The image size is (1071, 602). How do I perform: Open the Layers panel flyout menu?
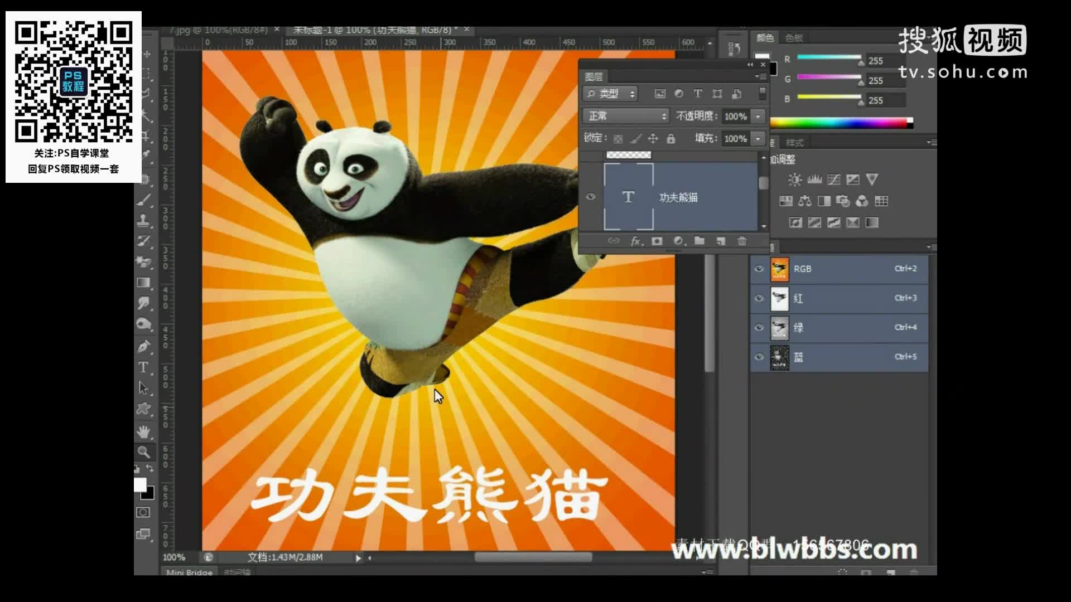(760, 76)
